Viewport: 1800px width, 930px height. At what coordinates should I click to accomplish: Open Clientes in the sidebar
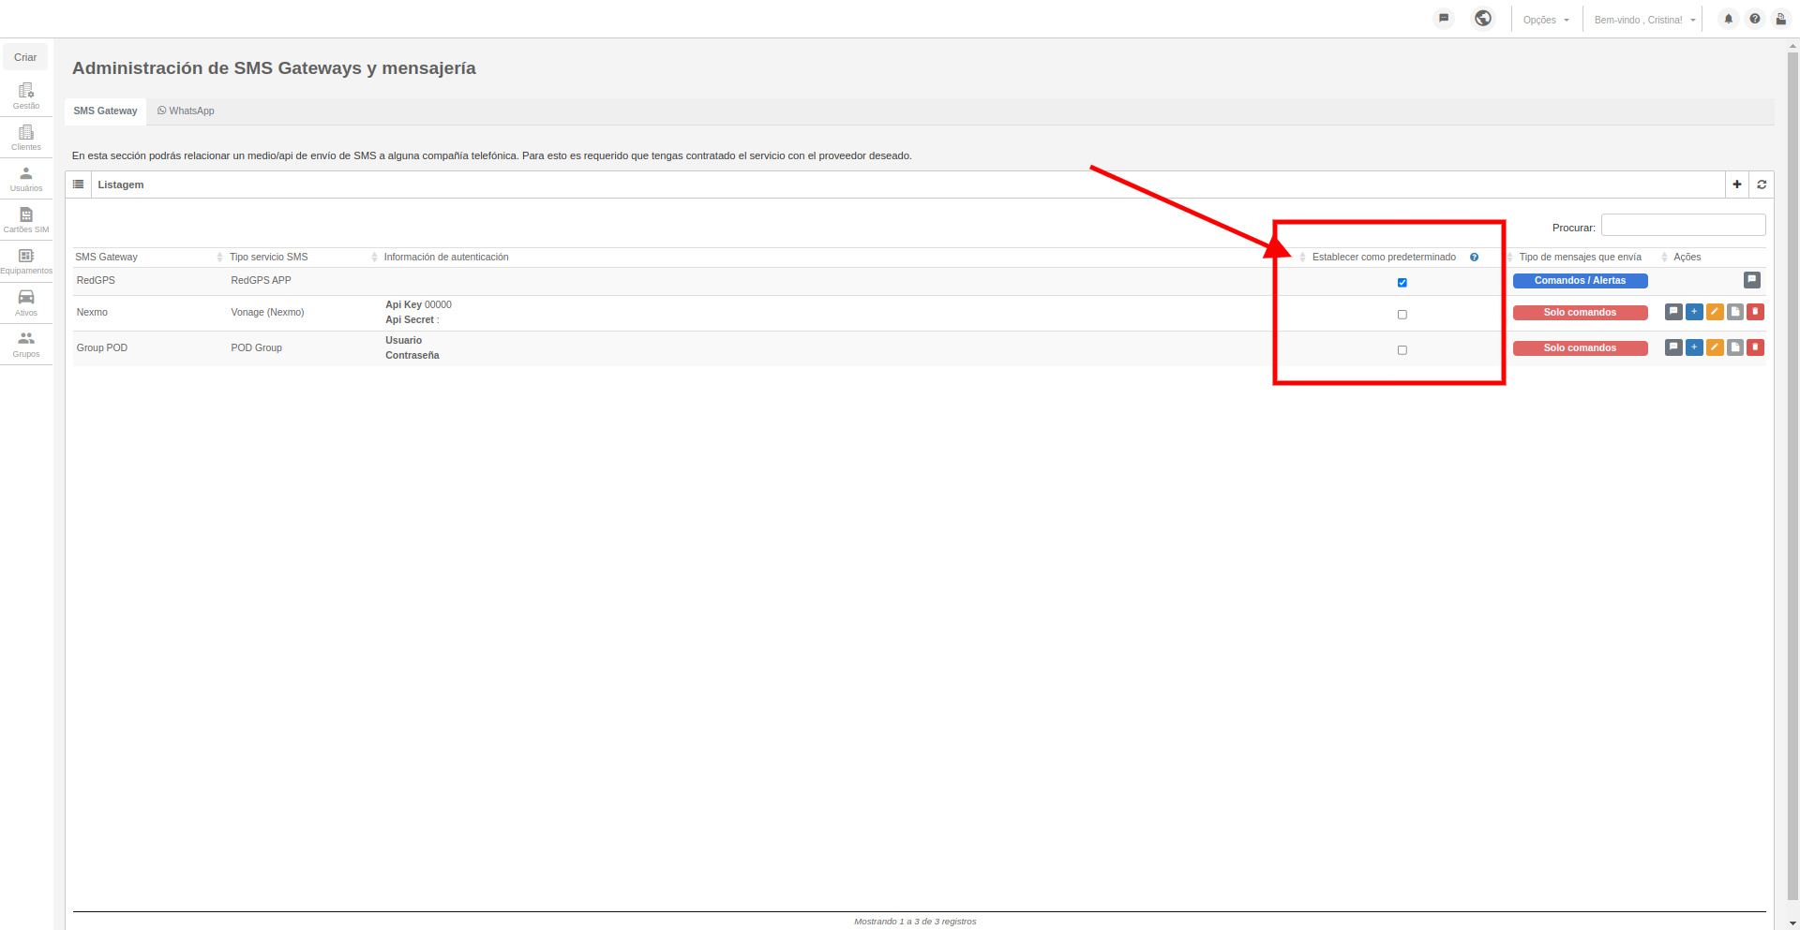(x=26, y=138)
